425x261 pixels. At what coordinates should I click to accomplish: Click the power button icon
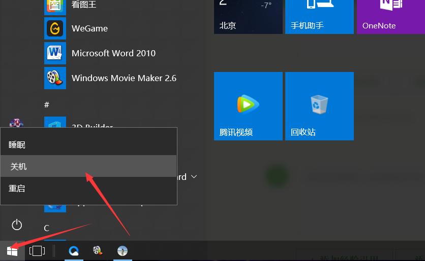click(x=17, y=225)
